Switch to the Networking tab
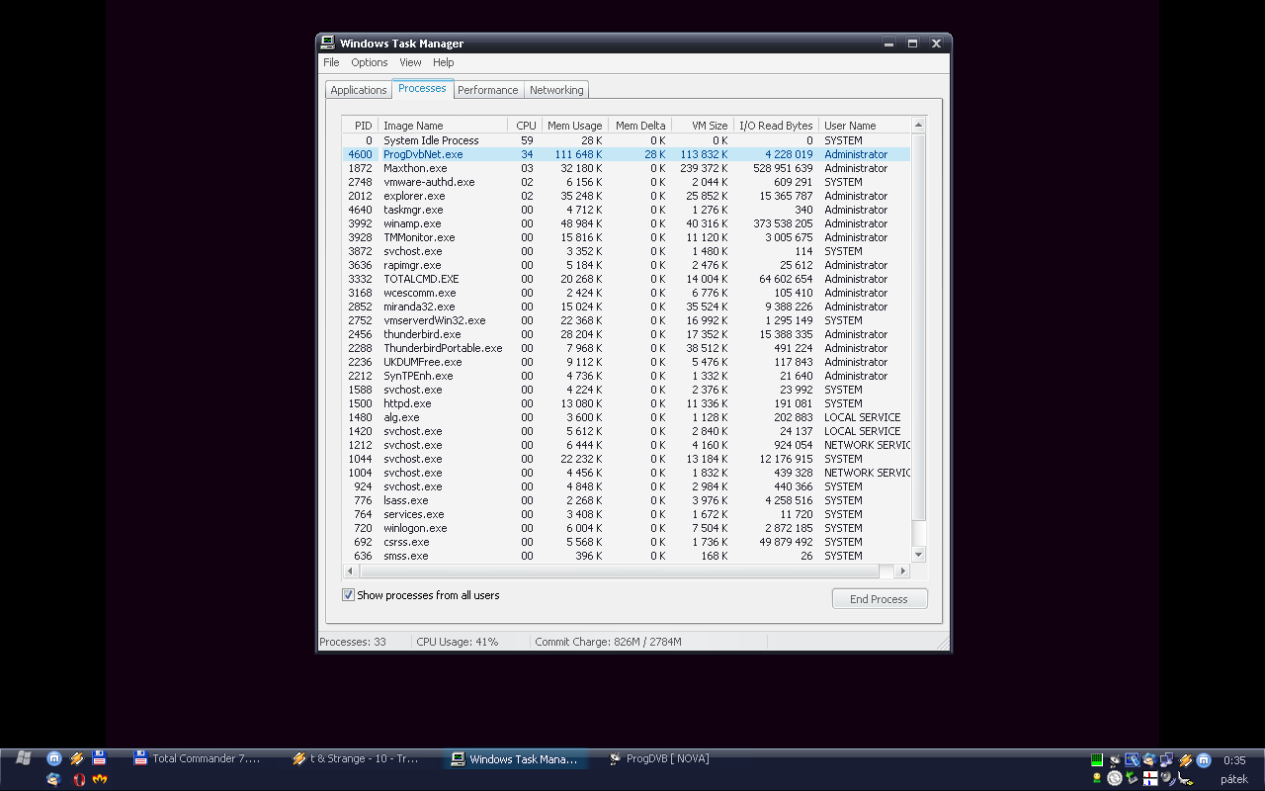 (556, 90)
